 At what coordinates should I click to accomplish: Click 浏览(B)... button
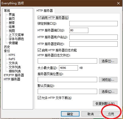point(108,79)
